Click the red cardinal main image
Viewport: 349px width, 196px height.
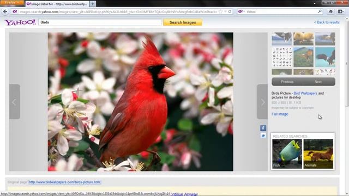(141, 102)
